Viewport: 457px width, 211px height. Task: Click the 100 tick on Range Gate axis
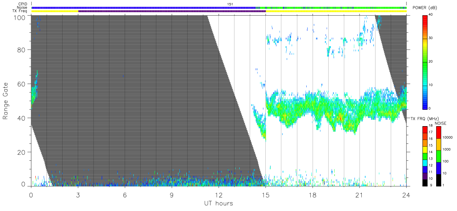(20, 17)
